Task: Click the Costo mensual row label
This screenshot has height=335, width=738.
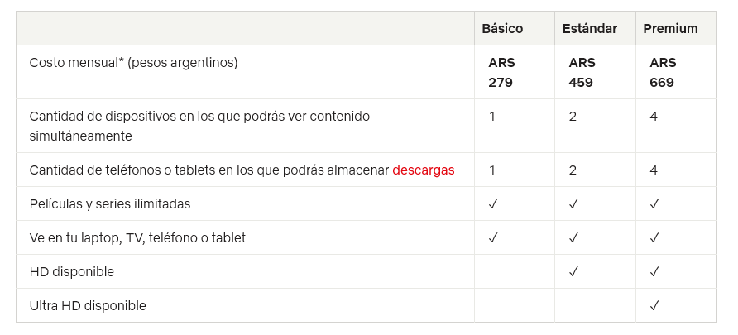Action: click(133, 63)
